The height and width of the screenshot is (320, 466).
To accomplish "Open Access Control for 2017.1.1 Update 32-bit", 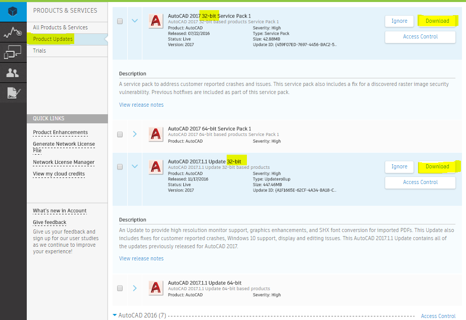I will [420, 182].
